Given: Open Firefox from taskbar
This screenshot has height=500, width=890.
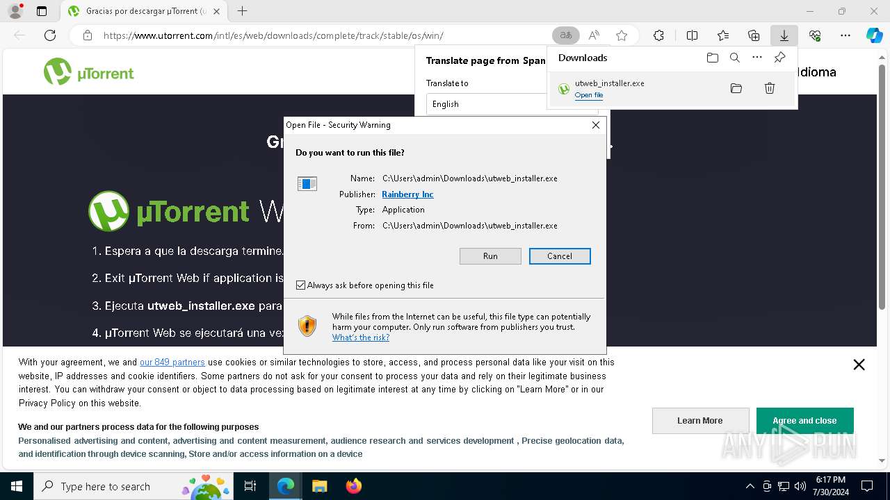Looking at the screenshot, I should pos(353,486).
